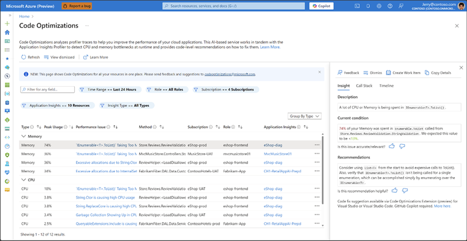467x241 pixels.
Task: Open portal settings gear icon
Action: [379, 6]
